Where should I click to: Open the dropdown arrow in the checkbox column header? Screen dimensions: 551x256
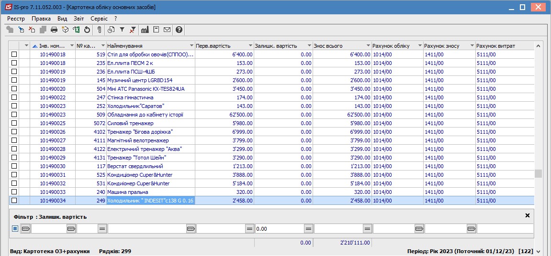pyautogui.click(x=26, y=46)
